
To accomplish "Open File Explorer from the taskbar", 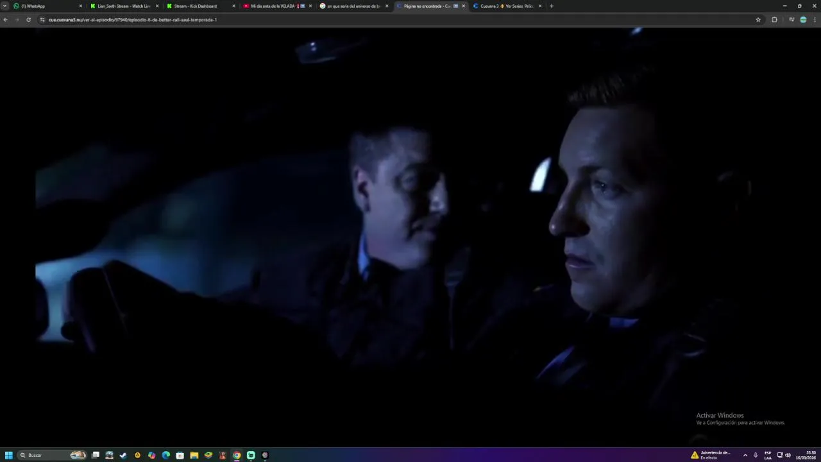I will 194,455.
